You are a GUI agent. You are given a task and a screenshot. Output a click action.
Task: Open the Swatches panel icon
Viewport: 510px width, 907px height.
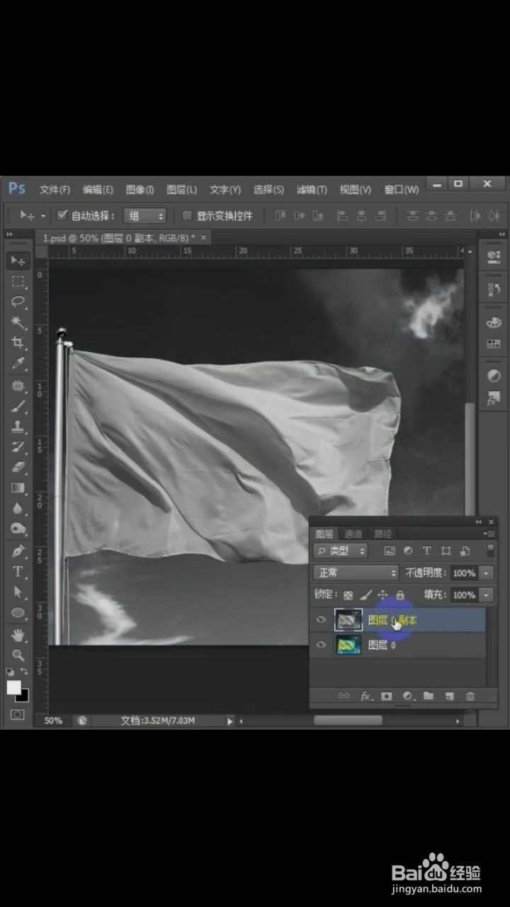(x=494, y=344)
